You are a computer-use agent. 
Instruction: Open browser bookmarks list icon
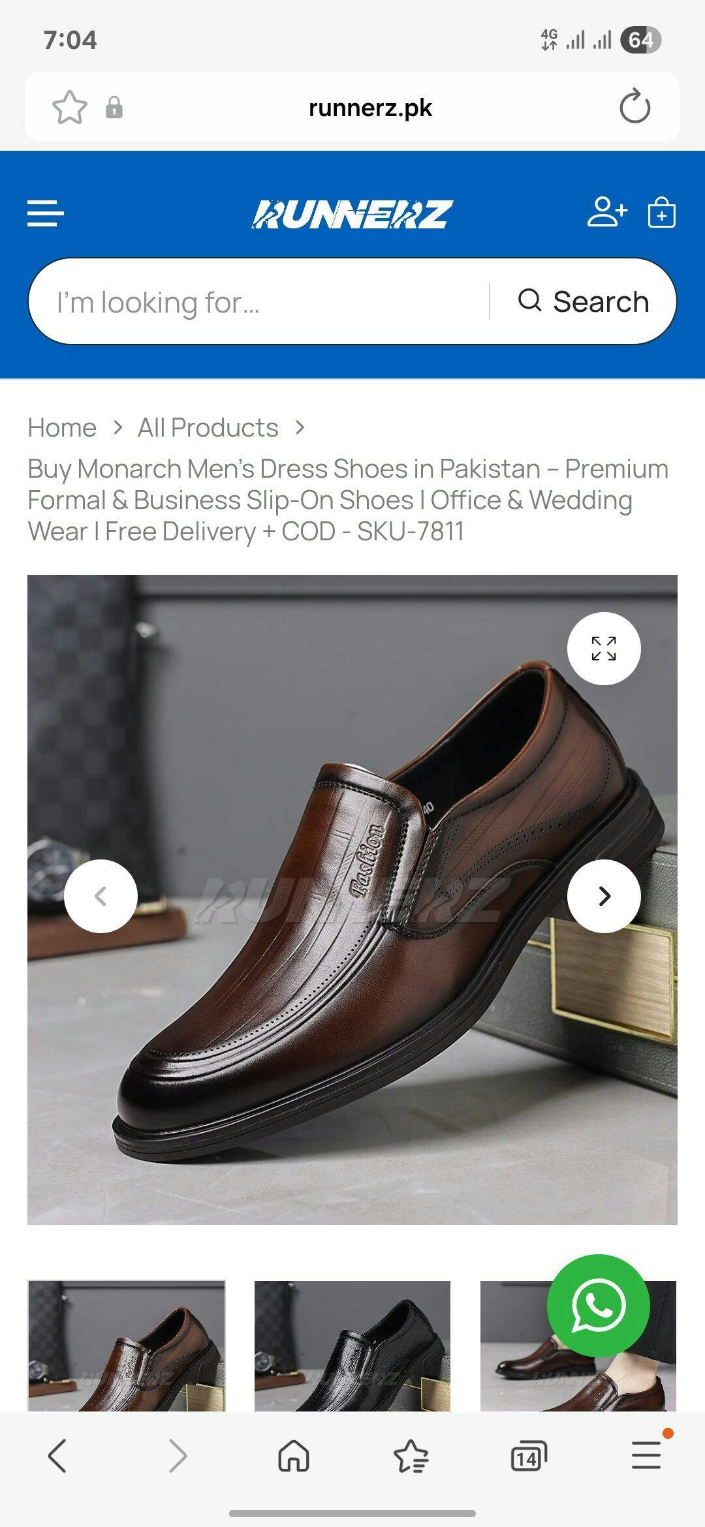coord(411,1456)
